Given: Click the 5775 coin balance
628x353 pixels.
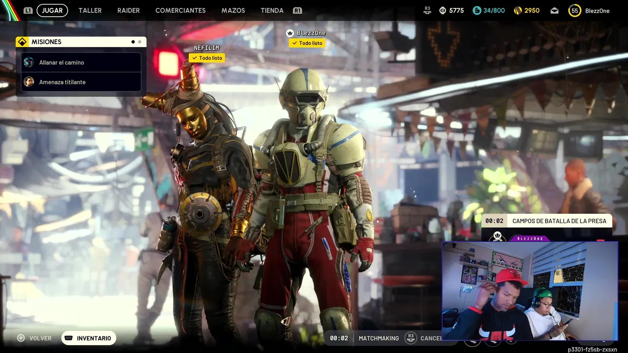Looking at the screenshot, I should (x=456, y=10).
